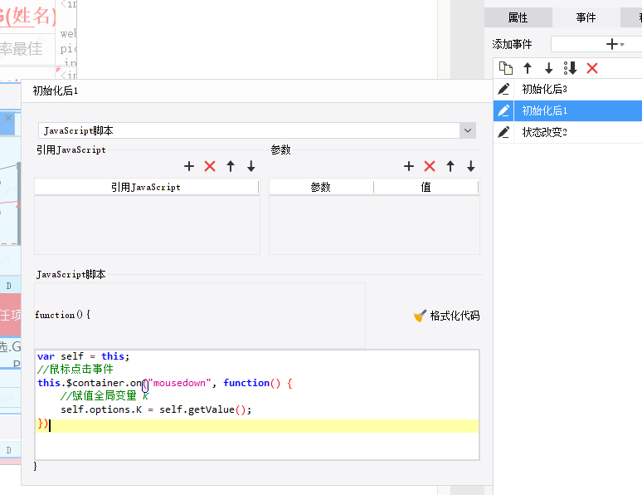Click the "mousedown" string in code
This screenshot has width=642, height=495.
pos(179,383)
